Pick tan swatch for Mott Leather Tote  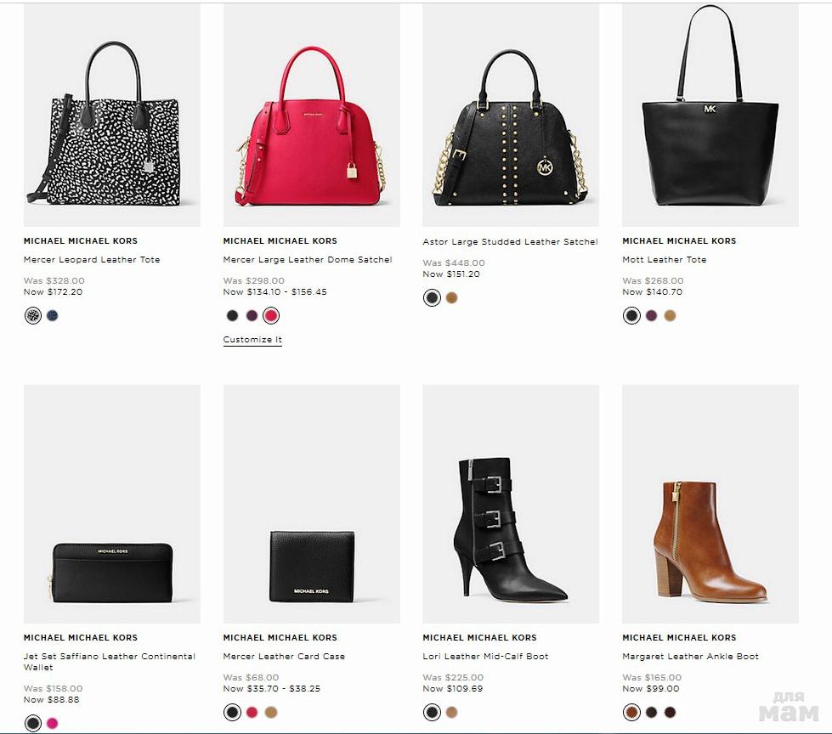coord(670,316)
